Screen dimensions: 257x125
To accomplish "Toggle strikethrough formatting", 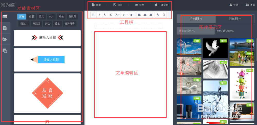I will click(x=111, y=15).
